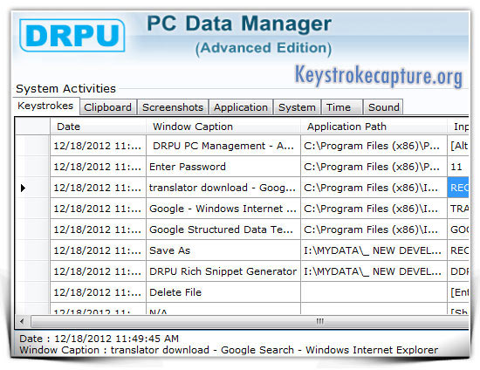Select 'DRPU PC Management - A...' cell
The image size is (480, 370).
tap(223, 146)
